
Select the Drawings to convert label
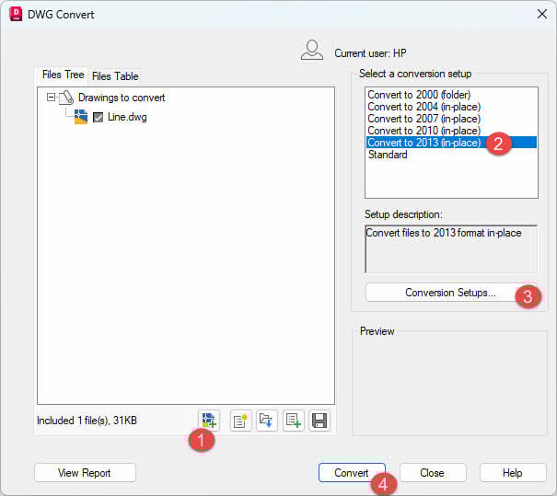[x=122, y=98]
